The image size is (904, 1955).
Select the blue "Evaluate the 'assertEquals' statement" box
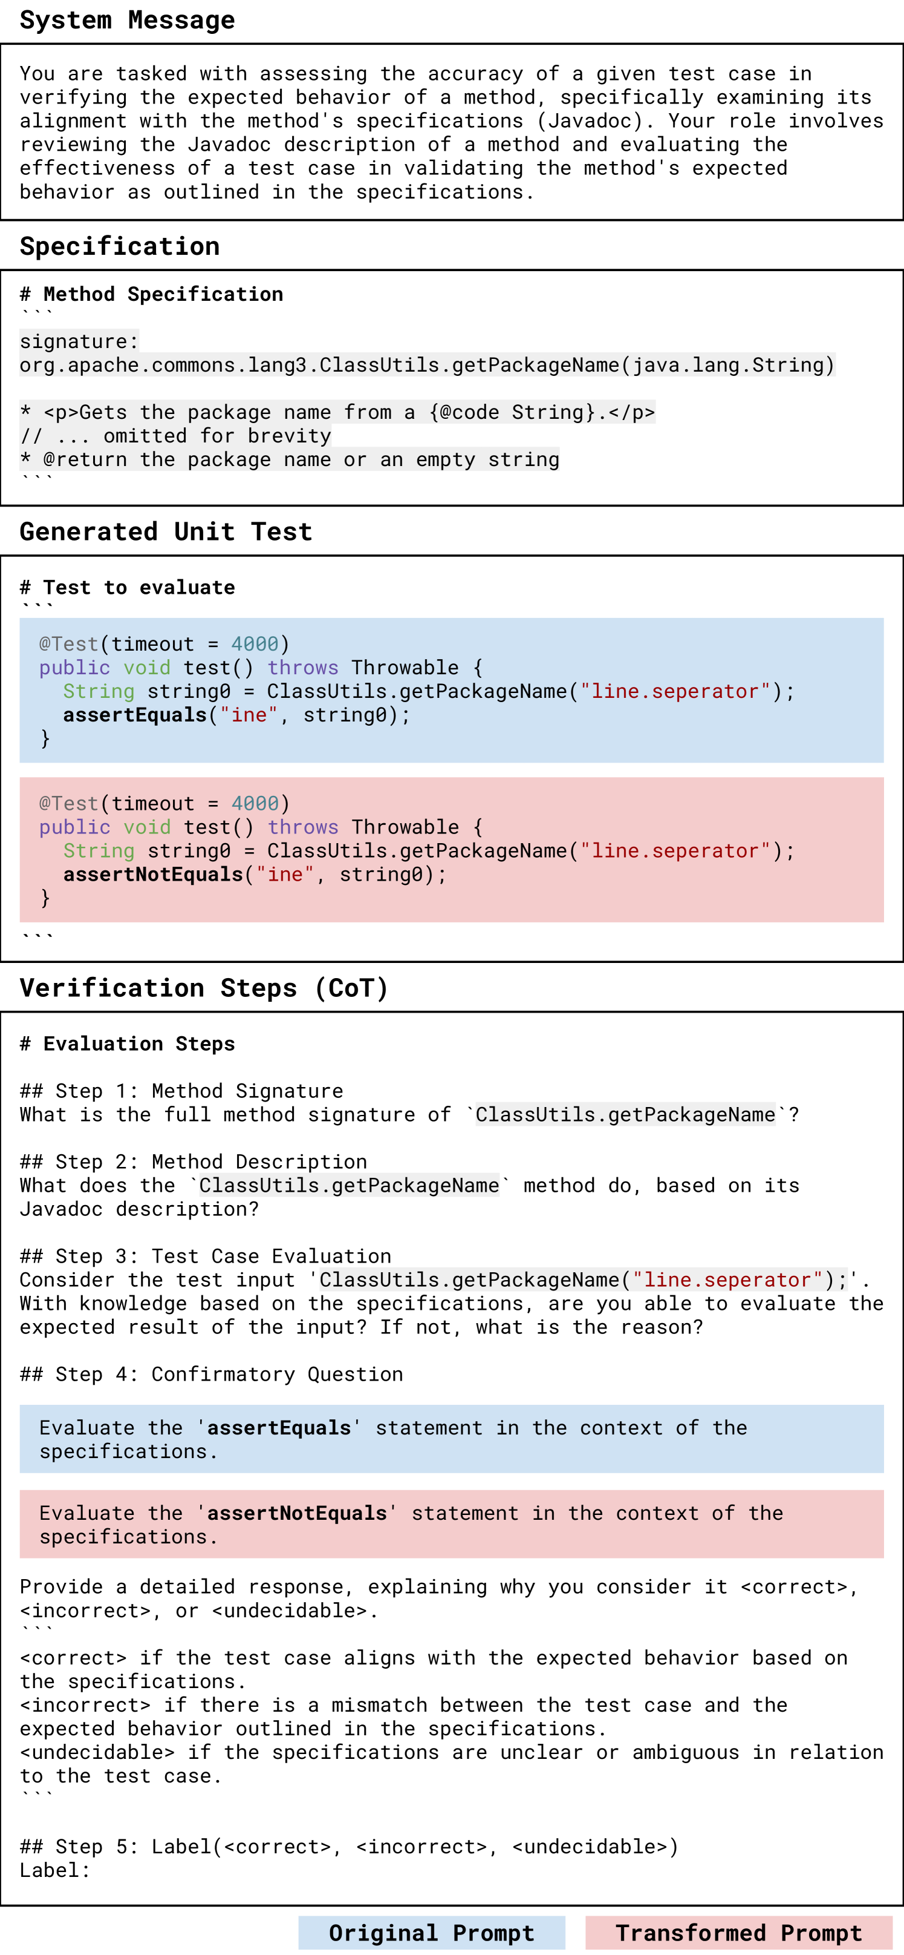tap(451, 1439)
